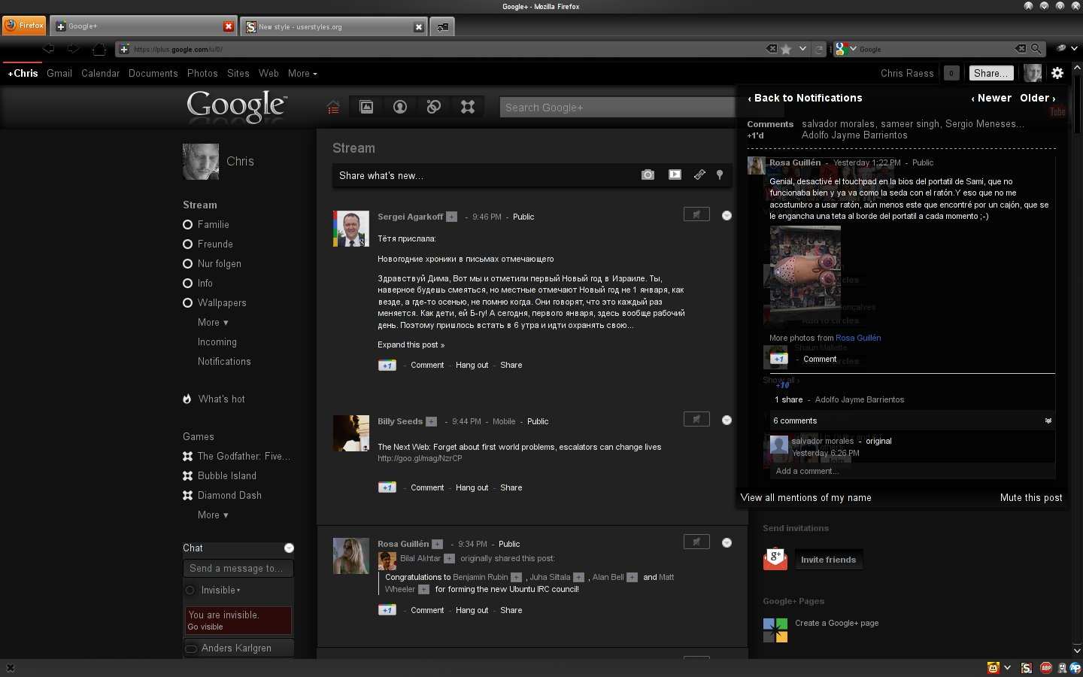
Task: Open the options circle on Rosa Guillén's stream post
Action: coord(727,542)
